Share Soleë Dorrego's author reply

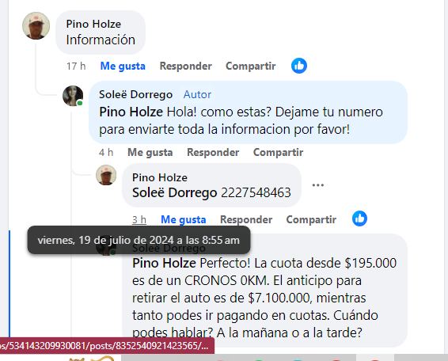pyautogui.click(x=279, y=152)
